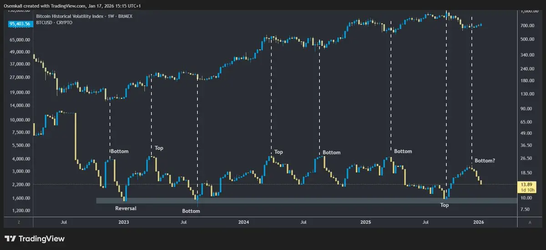Click 500.00 on the right volatility scale
546x250 pixels.
click(528, 39)
